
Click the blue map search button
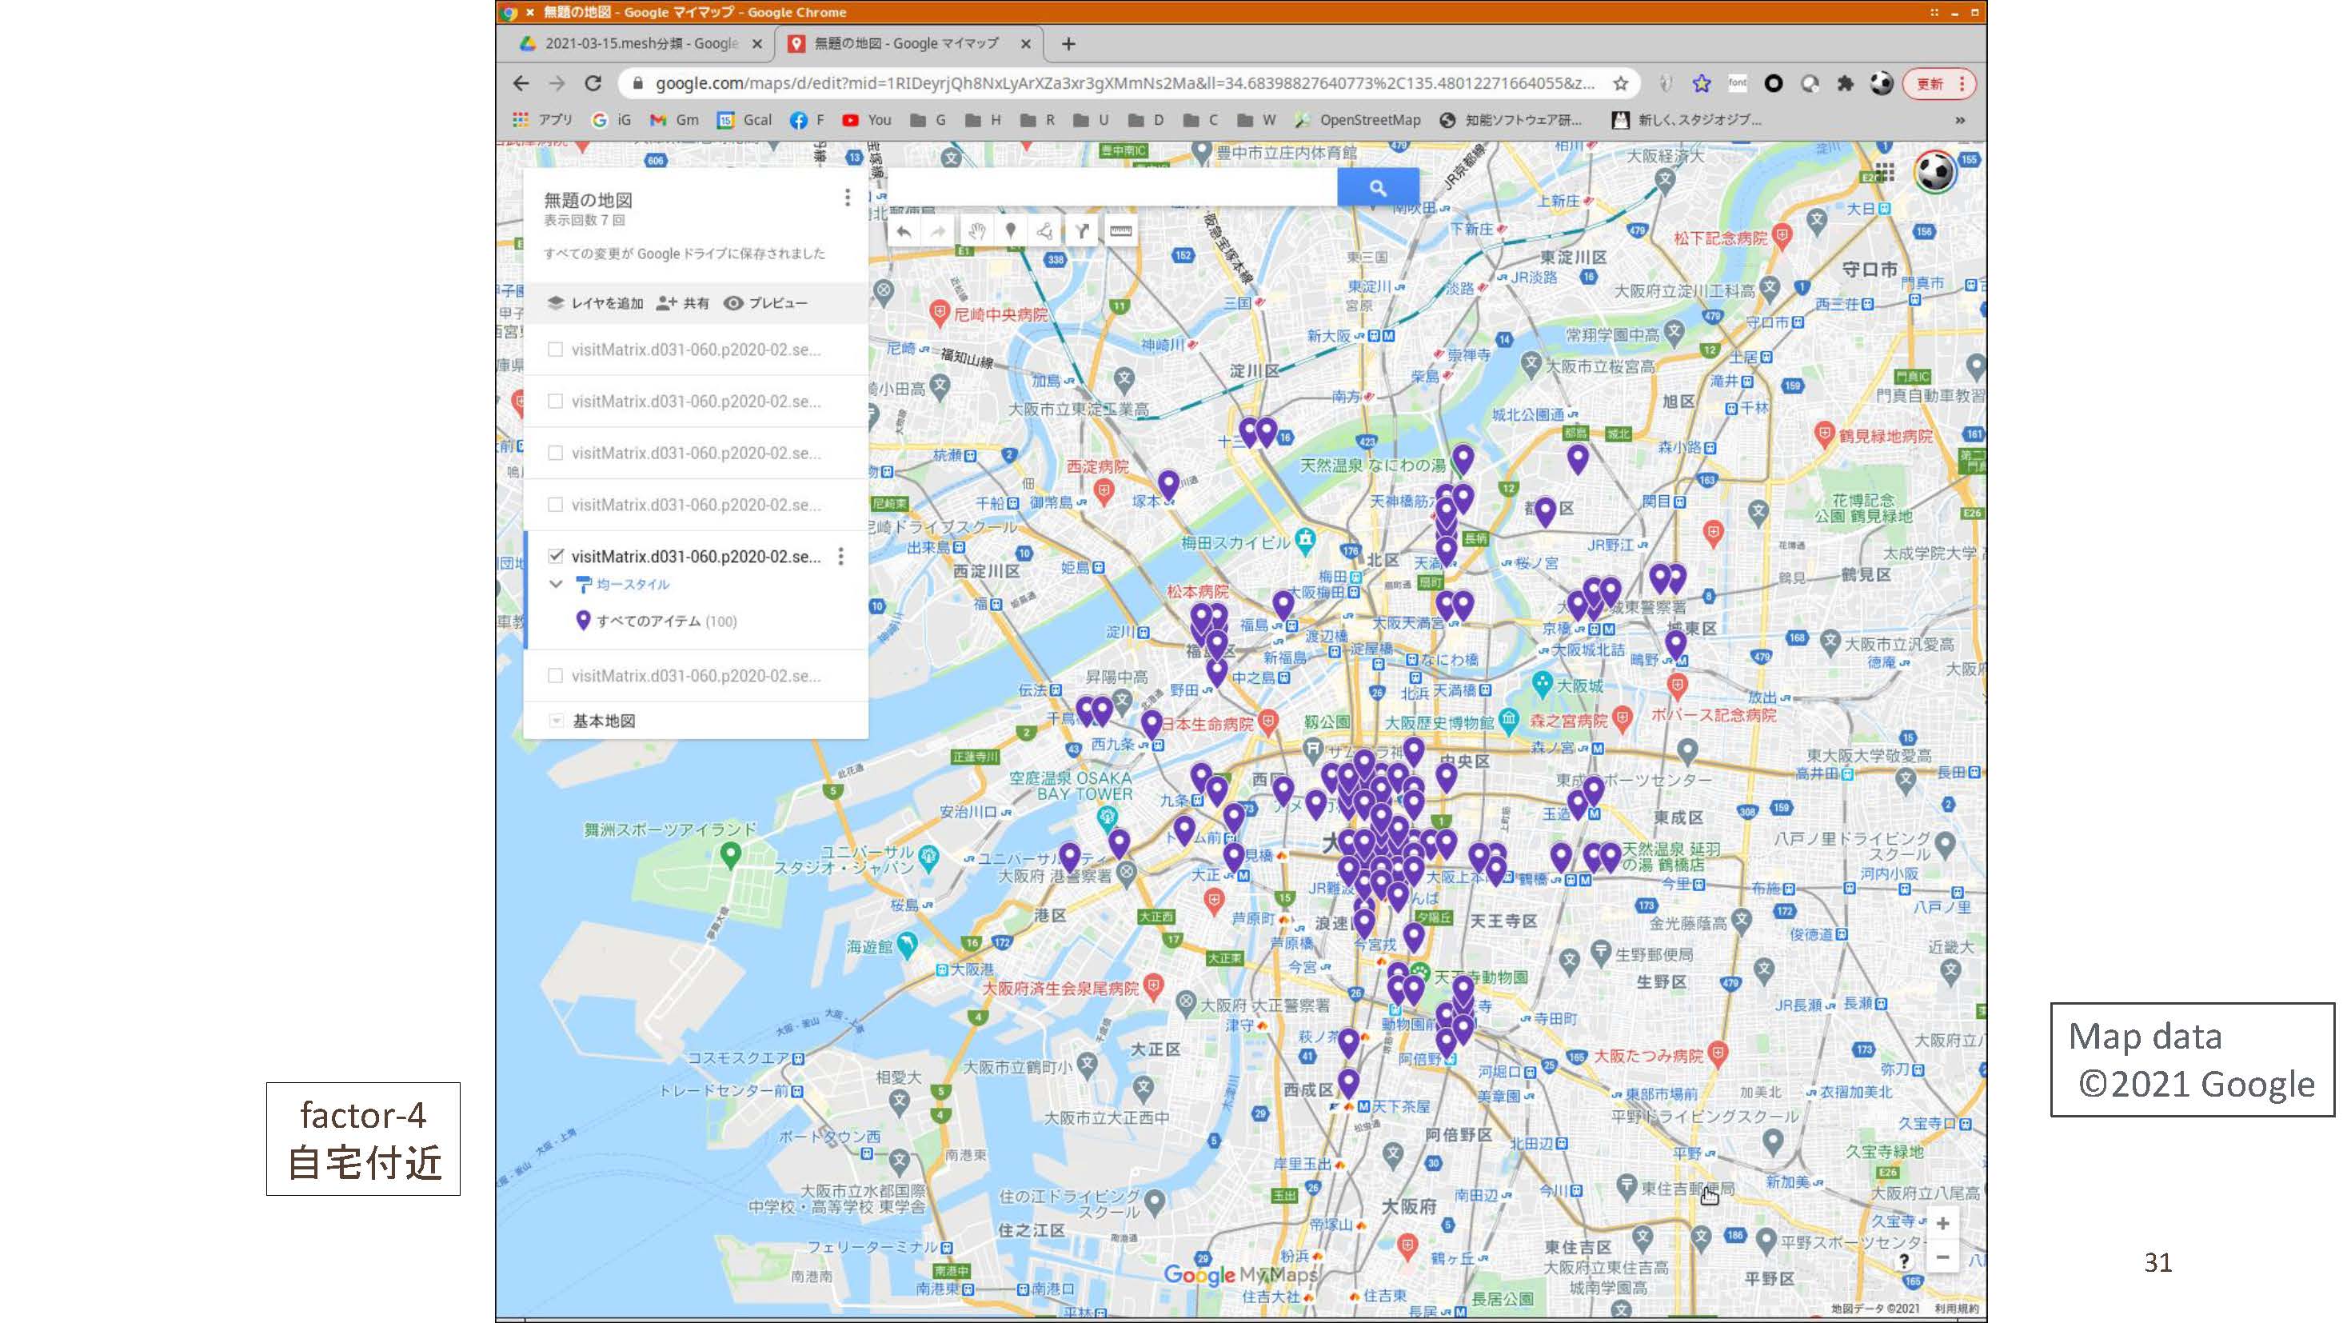click(x=1378, y=188)
